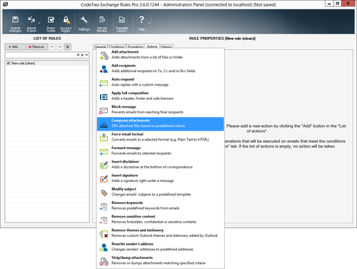Choose Remove sensitive content action

(x=161, y=220)
